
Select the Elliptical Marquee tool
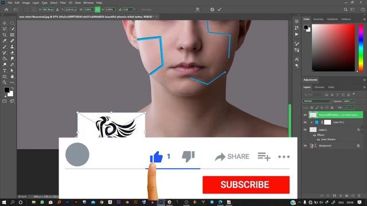tap(12, 23)
